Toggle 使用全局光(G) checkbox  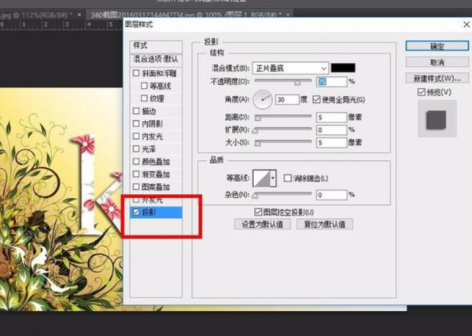tap(316, 100)
